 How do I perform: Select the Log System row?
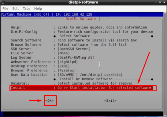click(82, 57)
